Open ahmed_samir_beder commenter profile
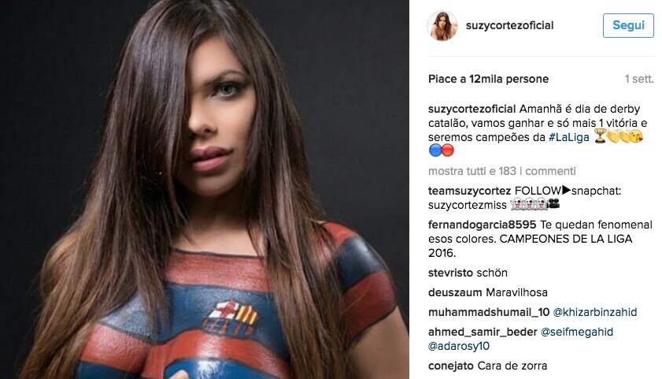The height and width of the screenshot is (379, 662). tap(483, 332)
